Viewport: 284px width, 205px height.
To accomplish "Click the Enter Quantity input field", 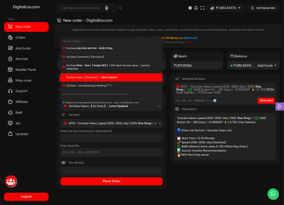I will pos(111,152).
